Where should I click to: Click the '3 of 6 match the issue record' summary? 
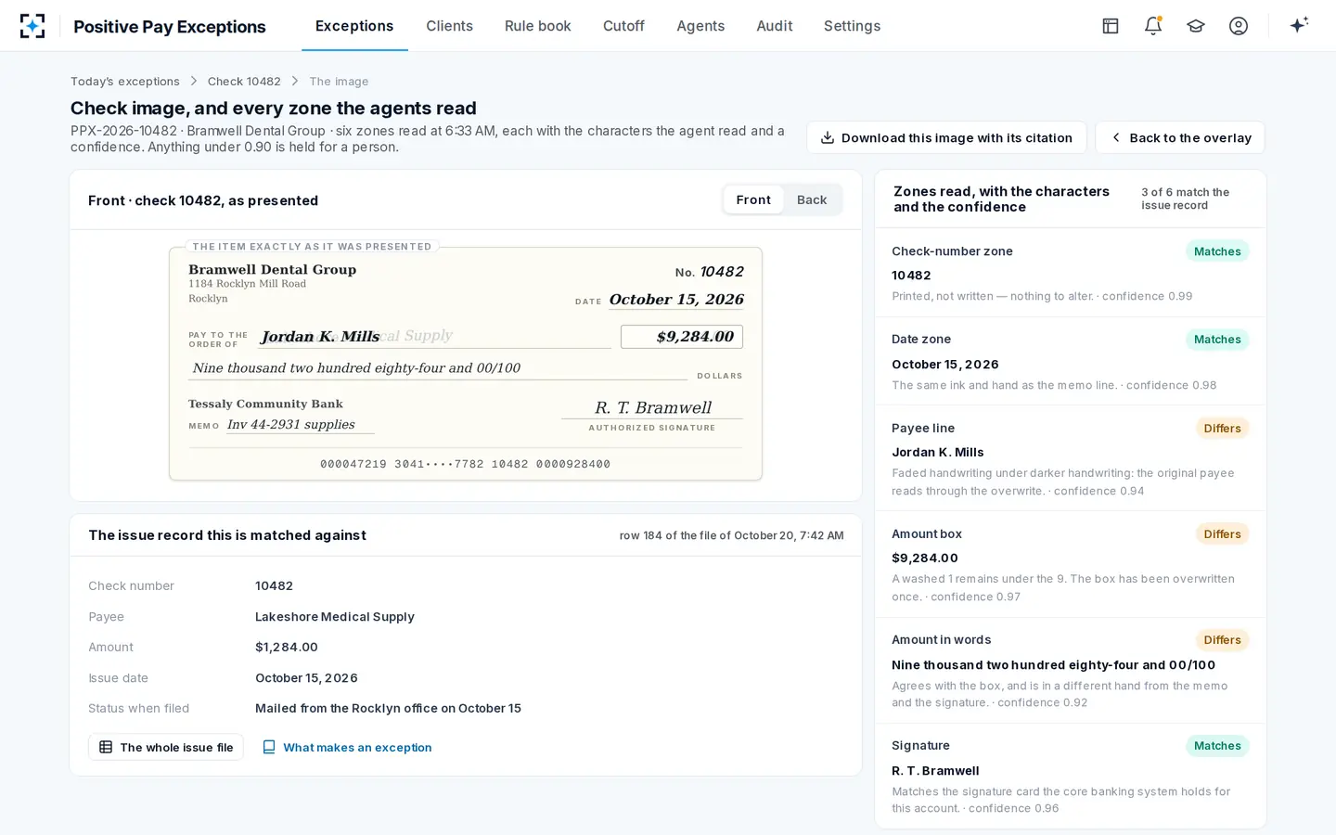click(x=1186, y=199)
